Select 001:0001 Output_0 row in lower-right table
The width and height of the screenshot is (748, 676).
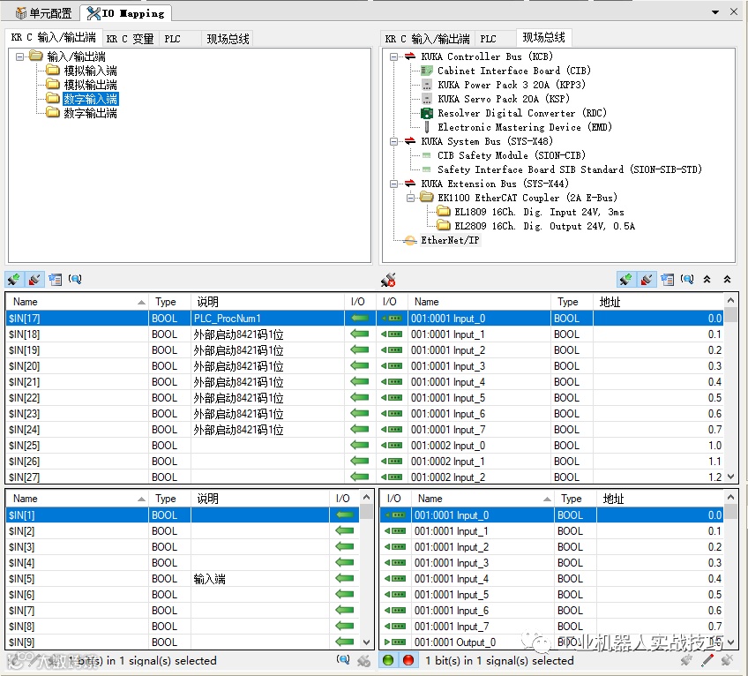552,642
